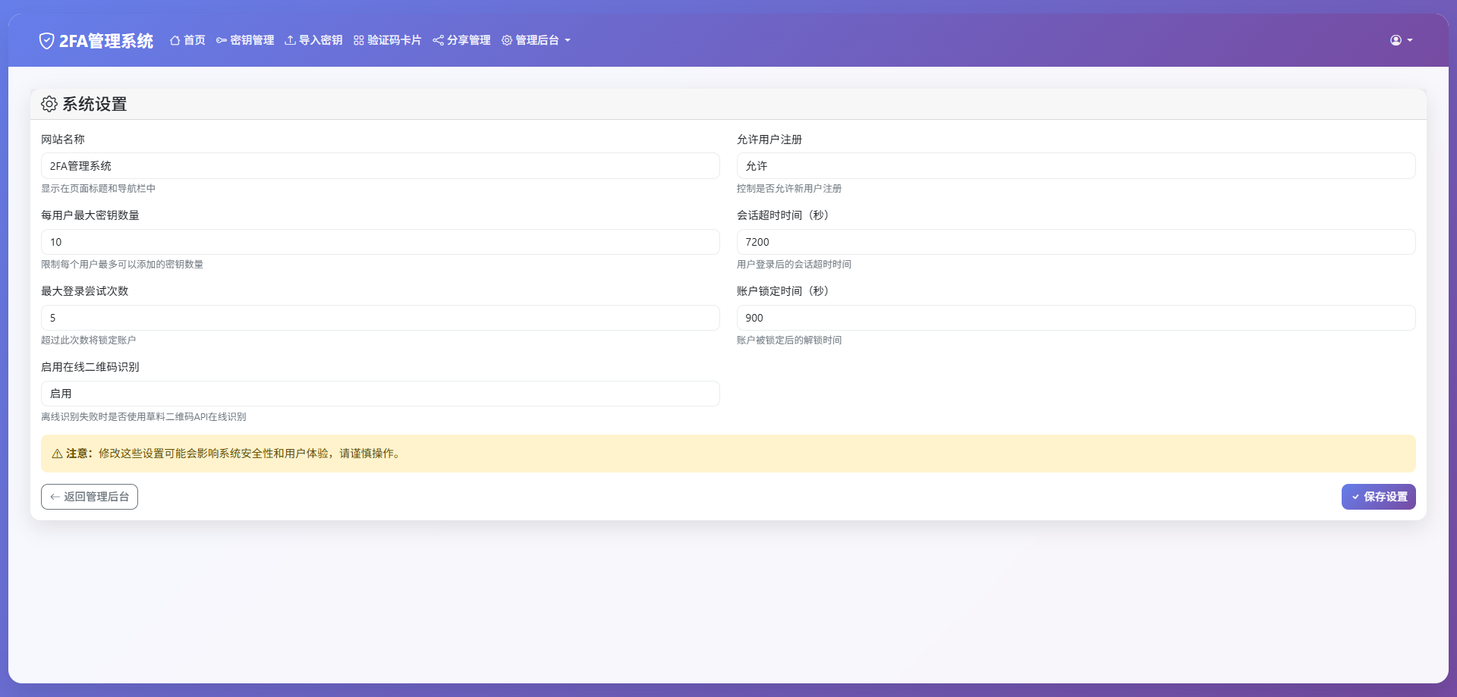The image size is (1457, 697).
Task: Click the share icon beside 分享管理
Action: [x=438, y=40]
